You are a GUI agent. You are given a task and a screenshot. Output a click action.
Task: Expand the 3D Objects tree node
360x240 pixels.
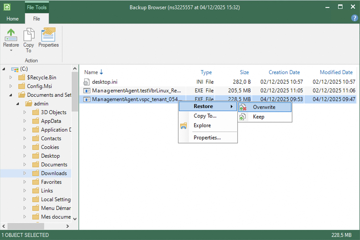pyautogui.click(x=24, y=112)
